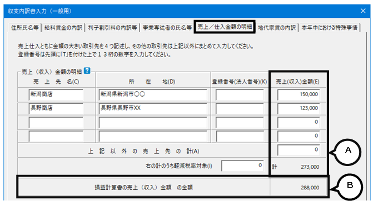Open the 給料賃金の内訳 tab
Screen dimensions: 378x206
(63, 28)
